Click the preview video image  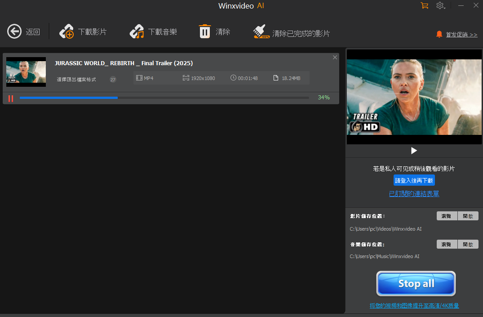click(x=414, y=97)
